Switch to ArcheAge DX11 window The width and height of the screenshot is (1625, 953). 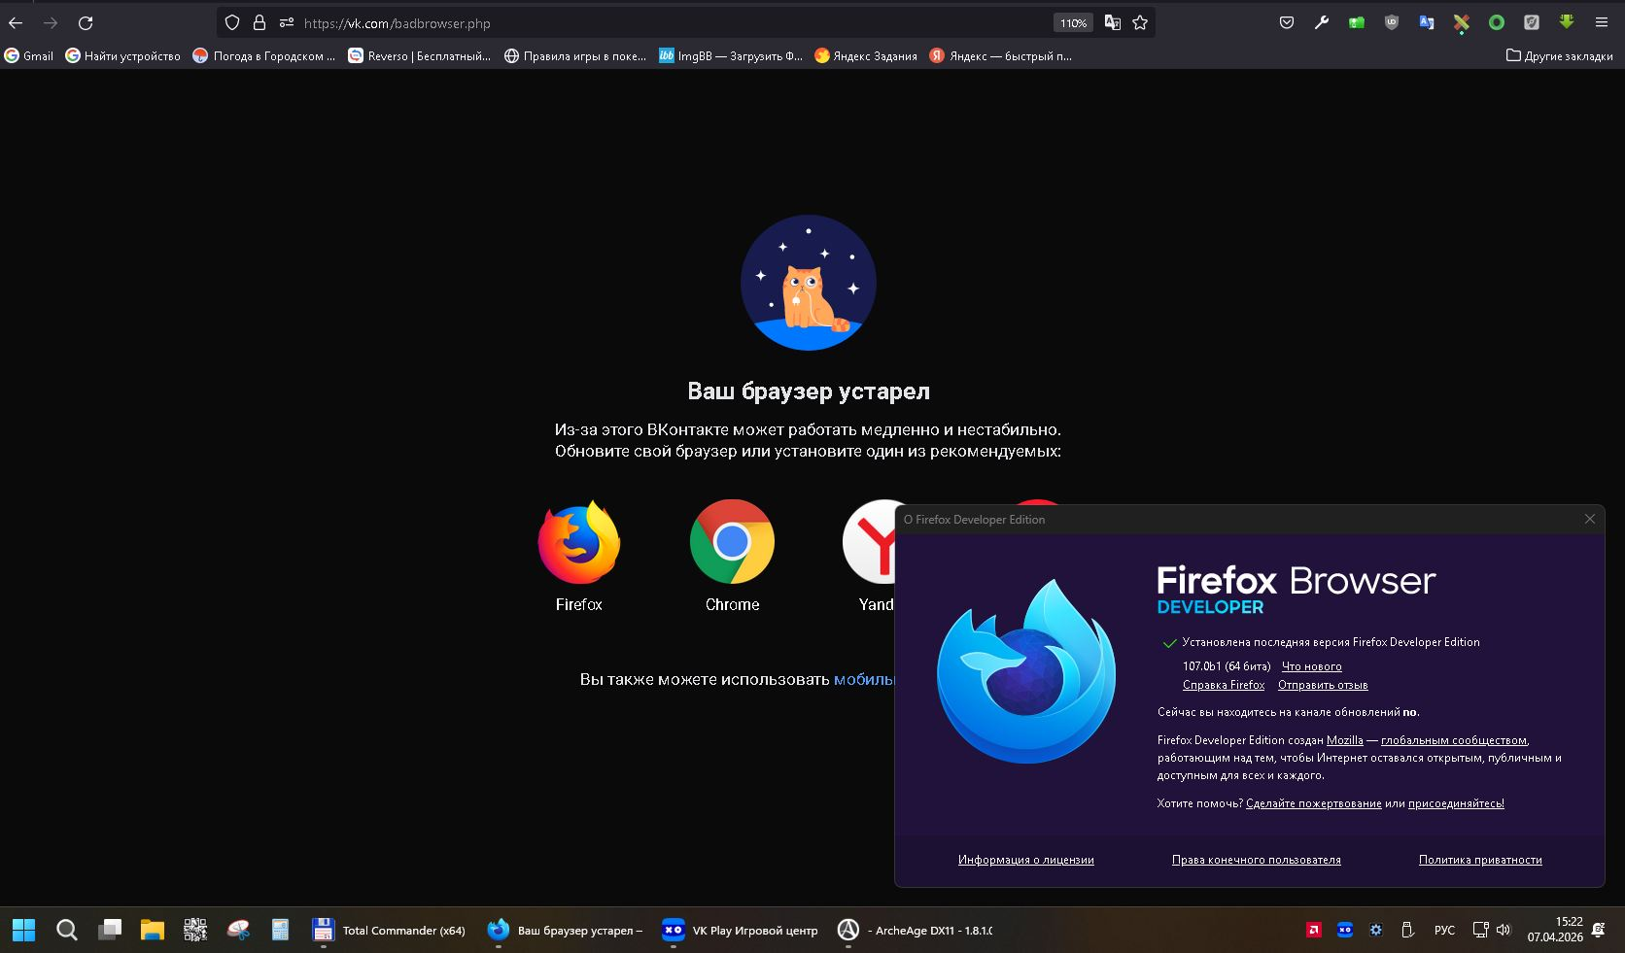916,931
